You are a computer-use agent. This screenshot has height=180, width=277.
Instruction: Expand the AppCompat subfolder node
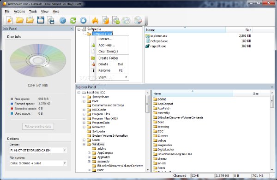point(89,153)
